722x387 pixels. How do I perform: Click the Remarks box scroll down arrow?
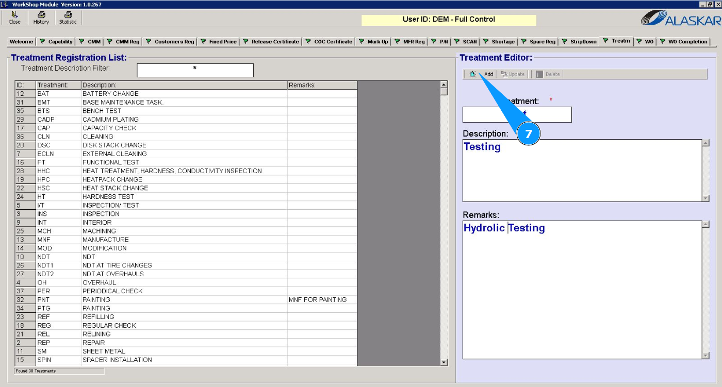706,356
